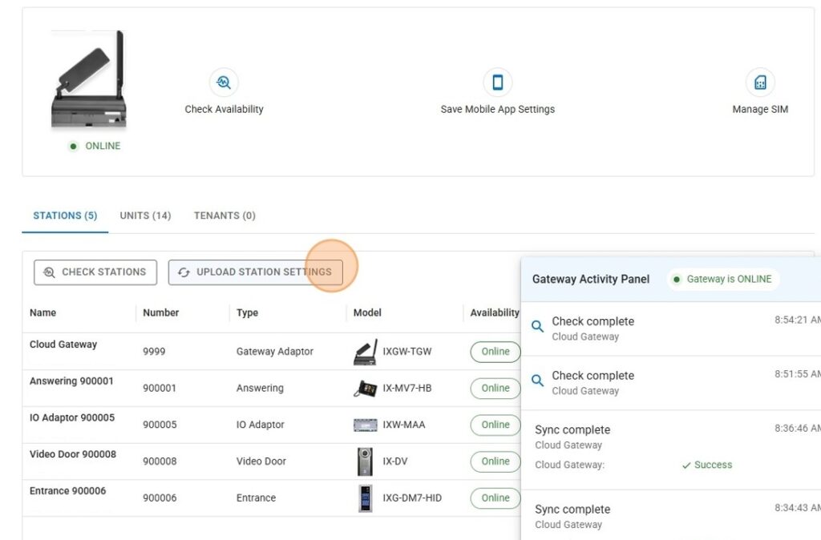Open the 8:34:43 AM Sync complete entry
This screenshot has height=540, width=821.
click(x=671, y=515)
